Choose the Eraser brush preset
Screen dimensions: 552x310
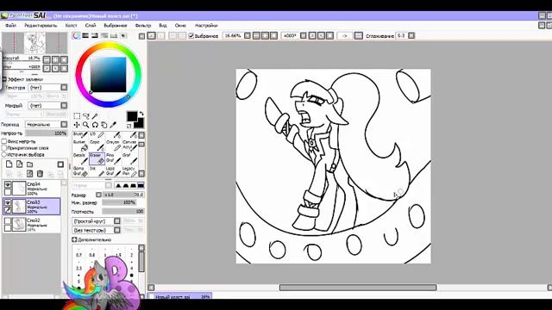(x=97, y=158)
